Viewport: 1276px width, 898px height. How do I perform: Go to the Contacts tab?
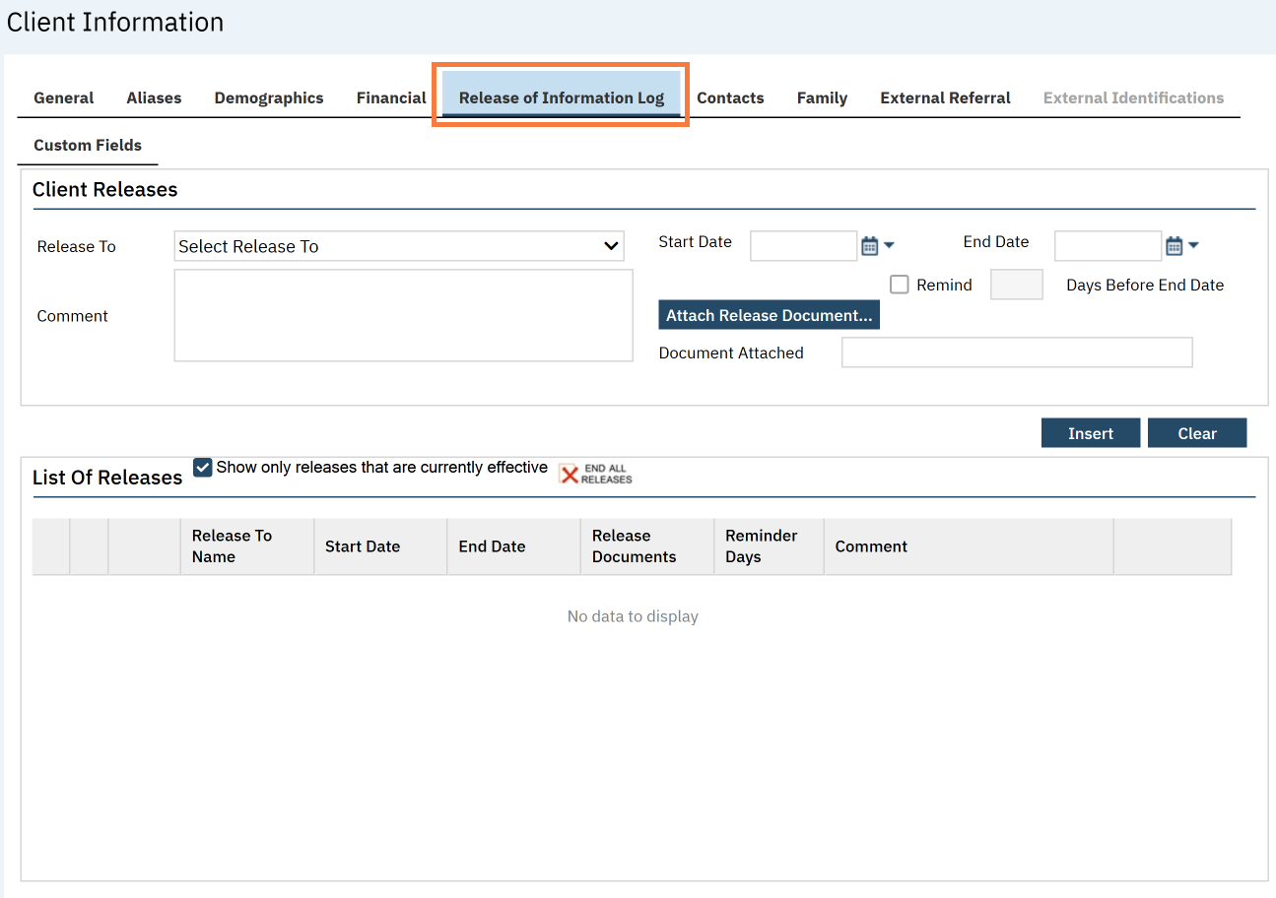click(730, 98)
